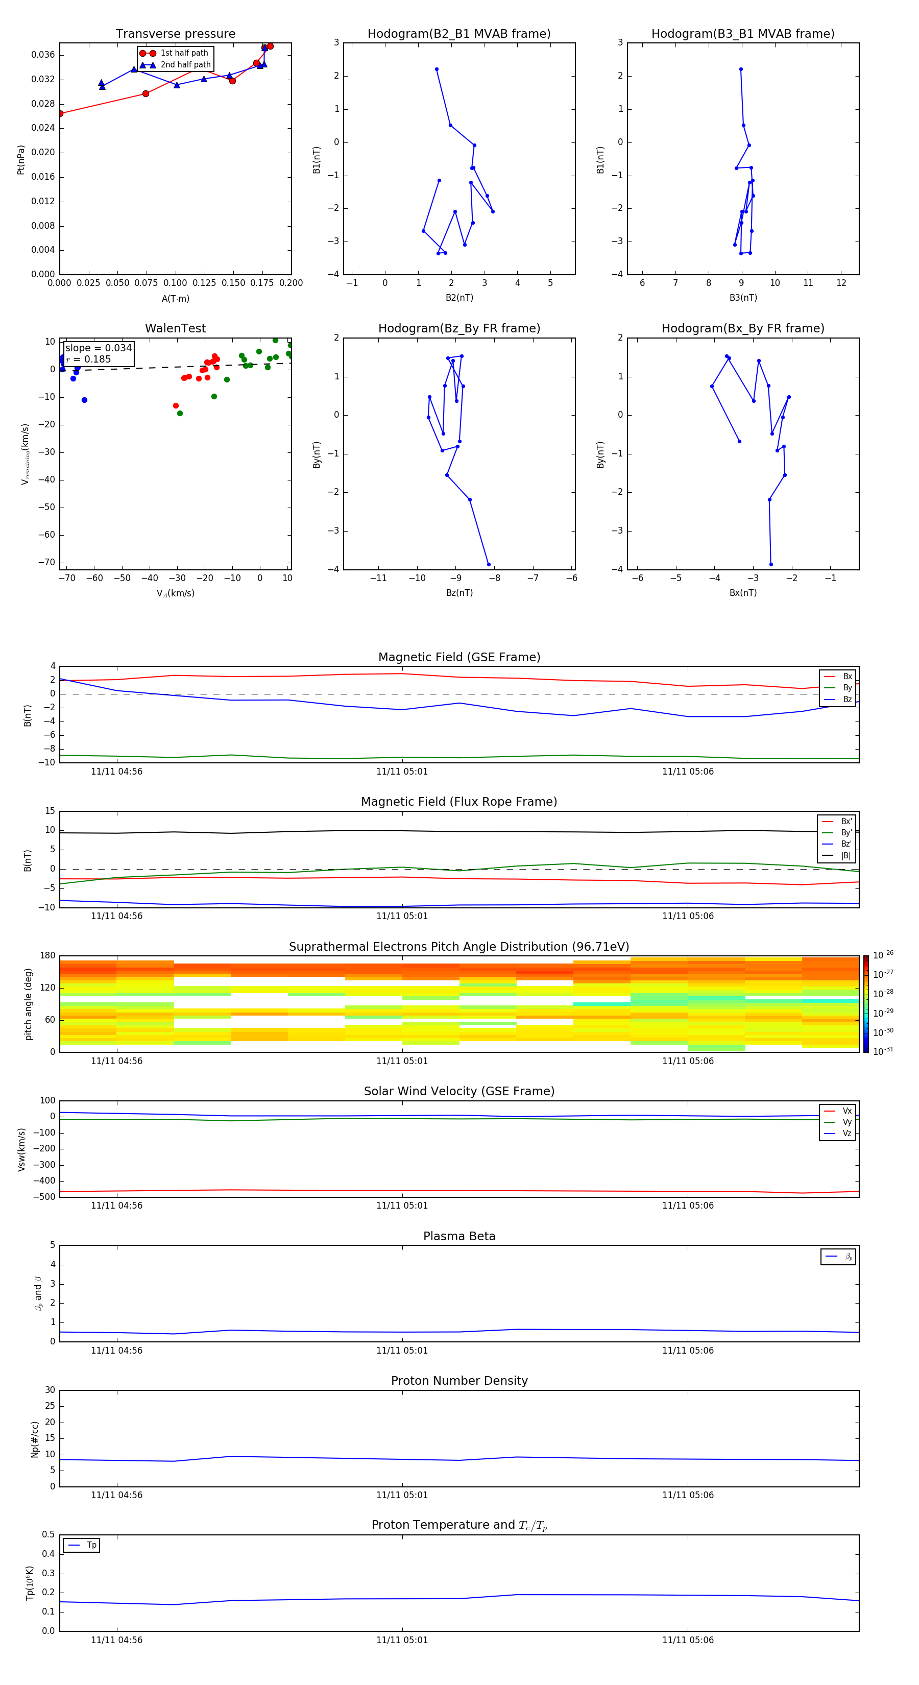Screen dimensions: 919x1685
Task: Click the 'Np(#/cc)' axis label
Action: pyautogui.click(x=35, y=1439)
